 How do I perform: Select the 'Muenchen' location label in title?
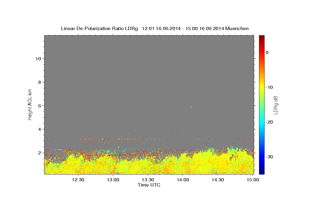[237, 28]
